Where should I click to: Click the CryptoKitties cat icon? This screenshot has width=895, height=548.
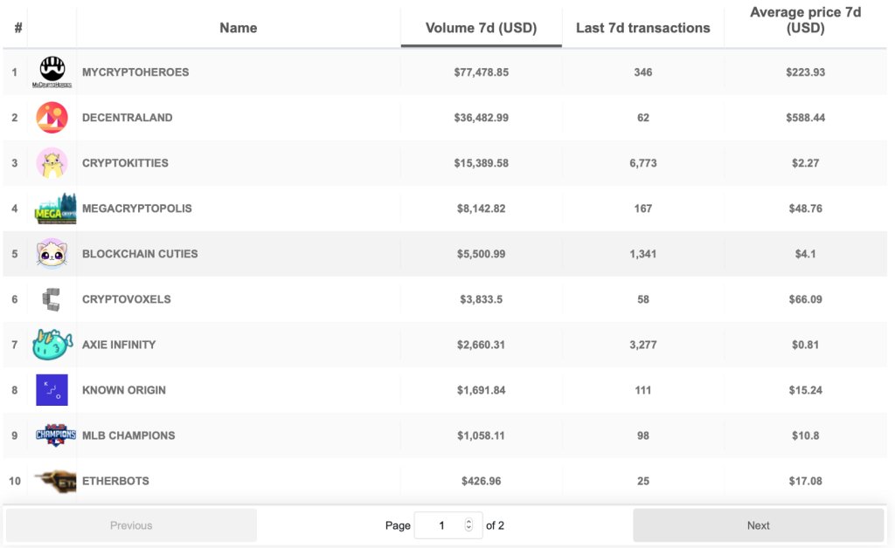(52, 163)
